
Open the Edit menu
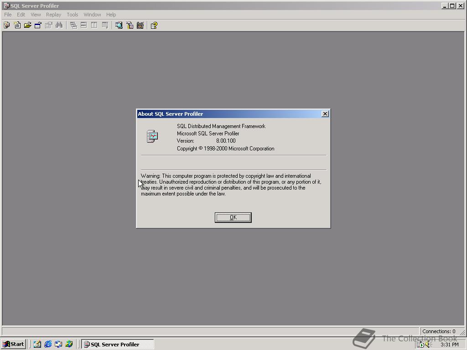click(x=21, y=15)
